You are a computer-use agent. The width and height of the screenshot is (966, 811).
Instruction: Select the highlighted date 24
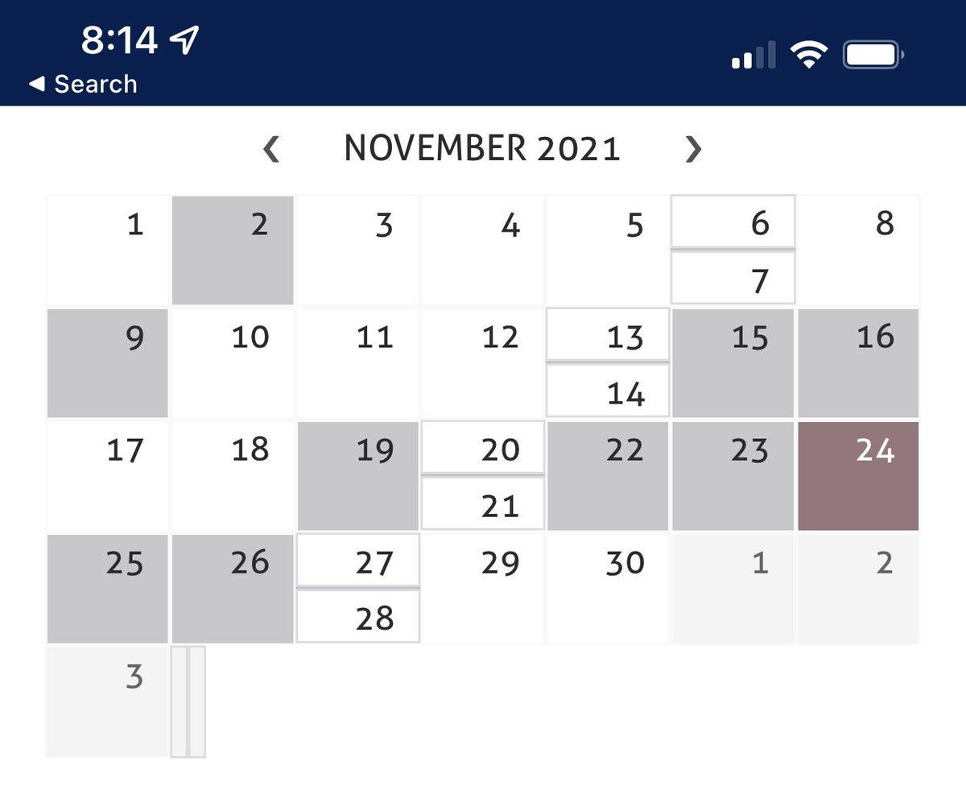point(858,476)
